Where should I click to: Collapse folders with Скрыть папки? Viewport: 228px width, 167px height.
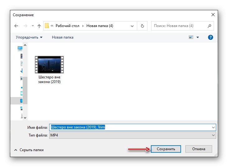(x=29, y=150)
